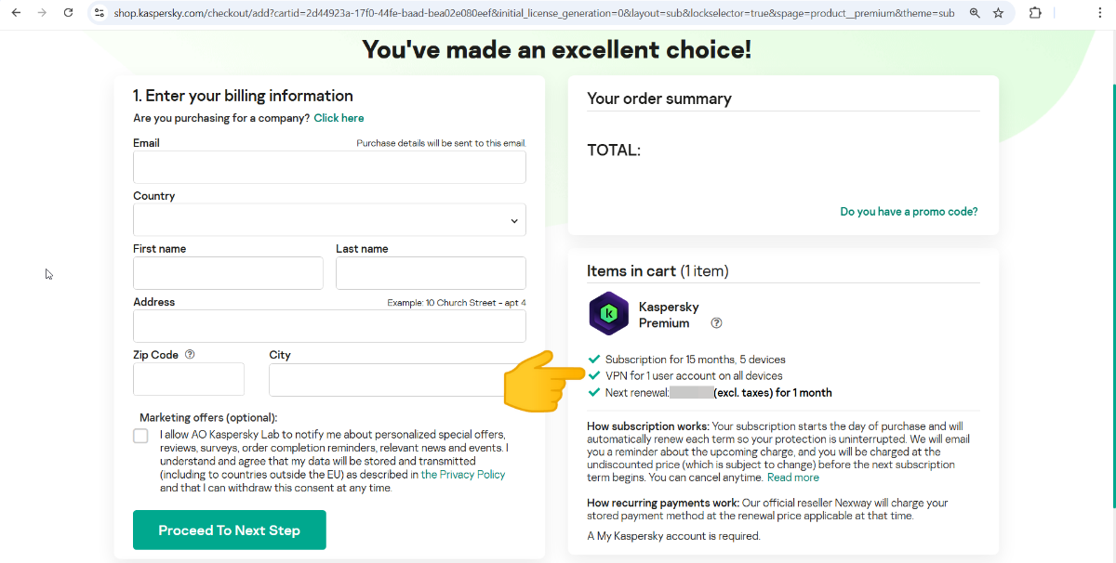Click the zoom magnifier icon in address bar

pyautogui.click(x=975, y=13)
